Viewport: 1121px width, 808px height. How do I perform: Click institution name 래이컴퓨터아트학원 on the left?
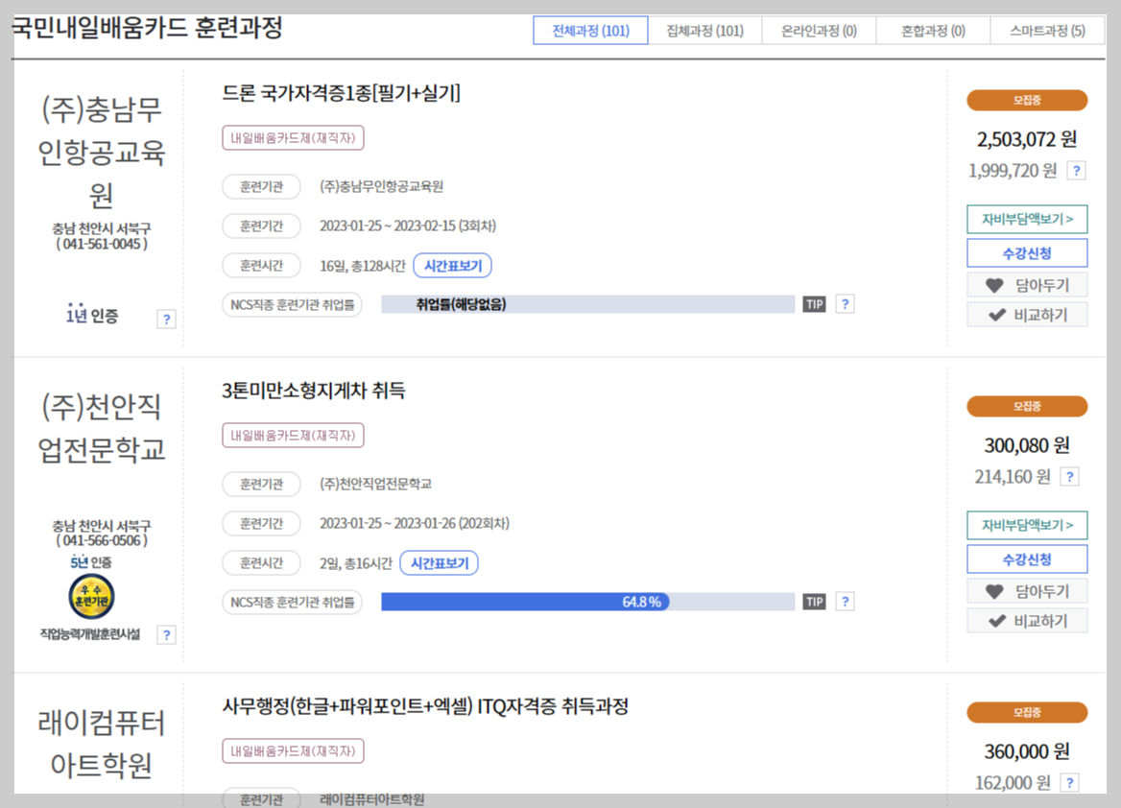pos(102,744)
